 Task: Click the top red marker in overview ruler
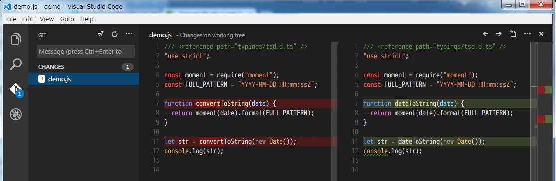pyautogui.click(x=541, y=90)
